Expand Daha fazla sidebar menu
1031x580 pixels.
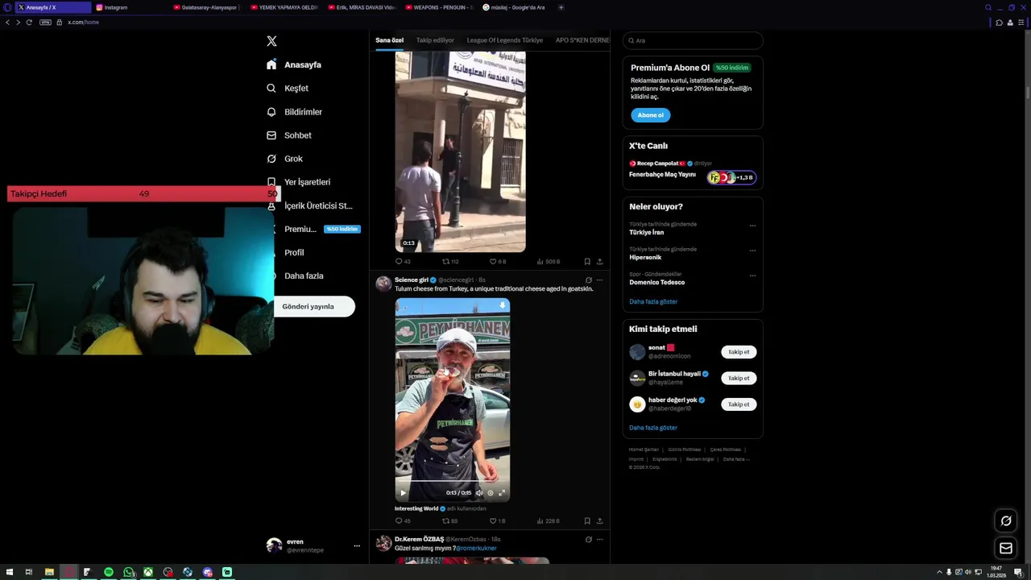(x=295, y=275)
